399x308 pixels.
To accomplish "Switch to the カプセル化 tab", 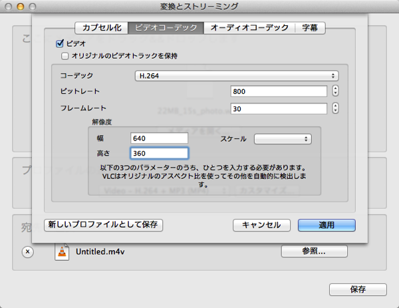I will tap(102, 28).
